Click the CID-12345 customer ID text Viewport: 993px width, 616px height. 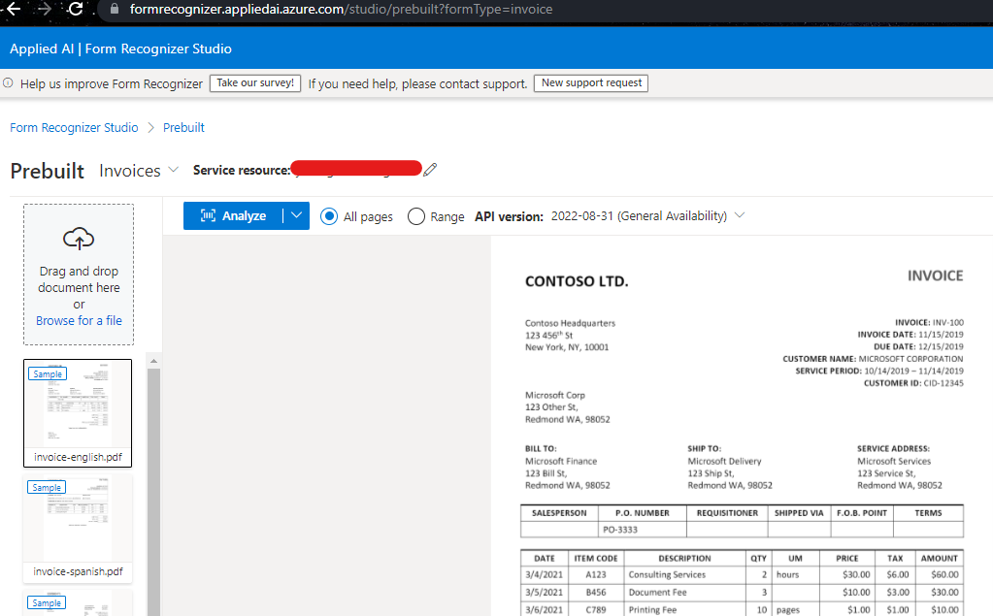click(x=943, y=383)
